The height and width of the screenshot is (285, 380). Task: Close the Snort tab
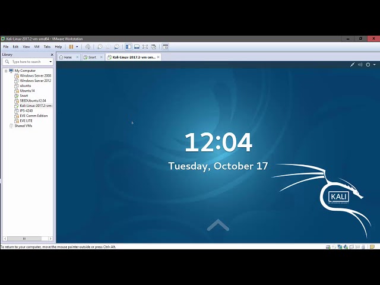102,57
